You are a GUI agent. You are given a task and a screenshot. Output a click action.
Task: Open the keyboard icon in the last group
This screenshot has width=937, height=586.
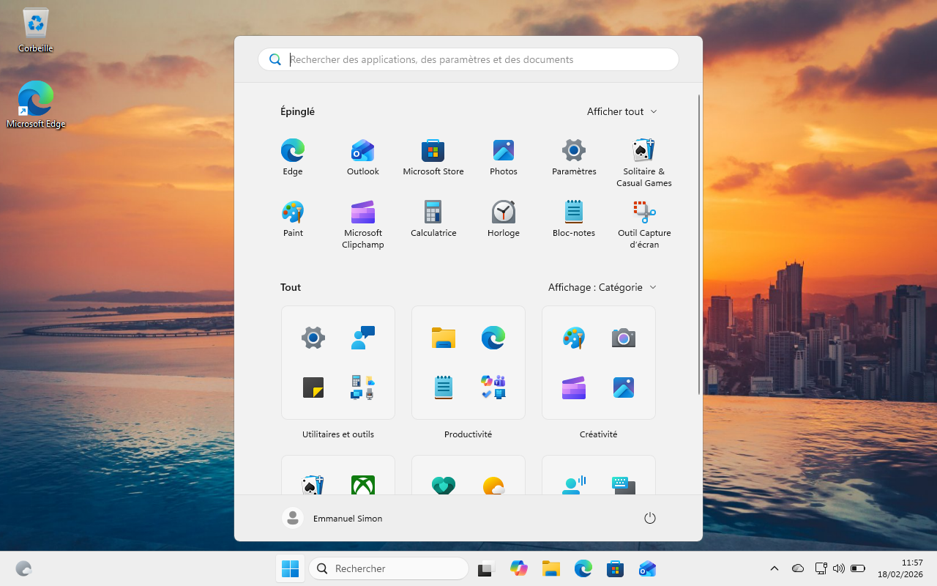(624, 485)
